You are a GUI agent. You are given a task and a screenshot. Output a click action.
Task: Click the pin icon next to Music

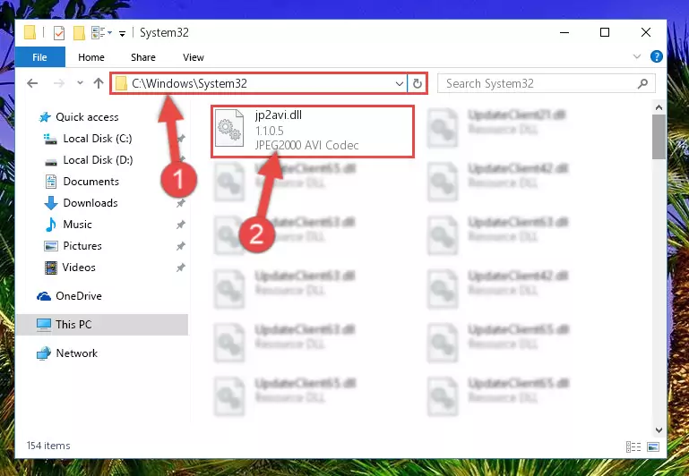point(181,225)
